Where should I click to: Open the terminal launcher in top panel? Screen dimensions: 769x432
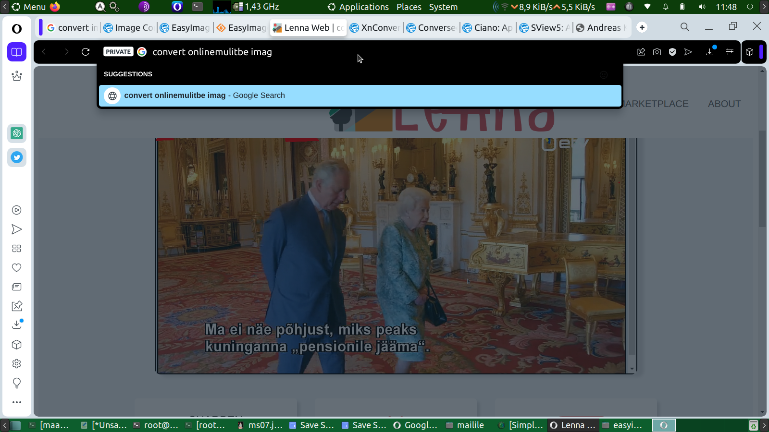[198, 7]
